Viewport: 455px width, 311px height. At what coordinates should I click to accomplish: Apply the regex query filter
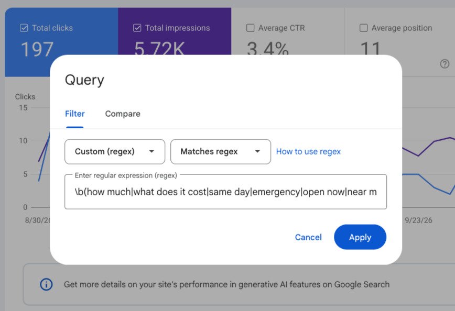(360, 237)
